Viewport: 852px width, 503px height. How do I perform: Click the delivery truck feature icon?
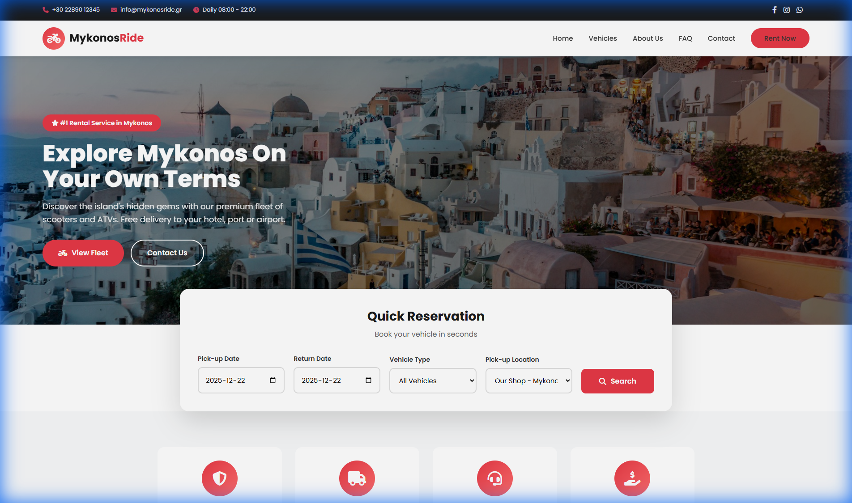click(x=357, y=478)
